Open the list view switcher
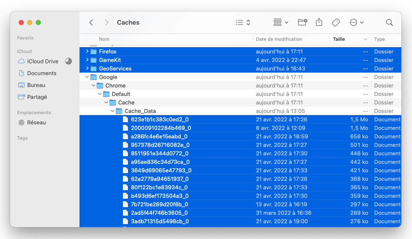Viewport: 412px width, 239px height. [x=243, y=22]
